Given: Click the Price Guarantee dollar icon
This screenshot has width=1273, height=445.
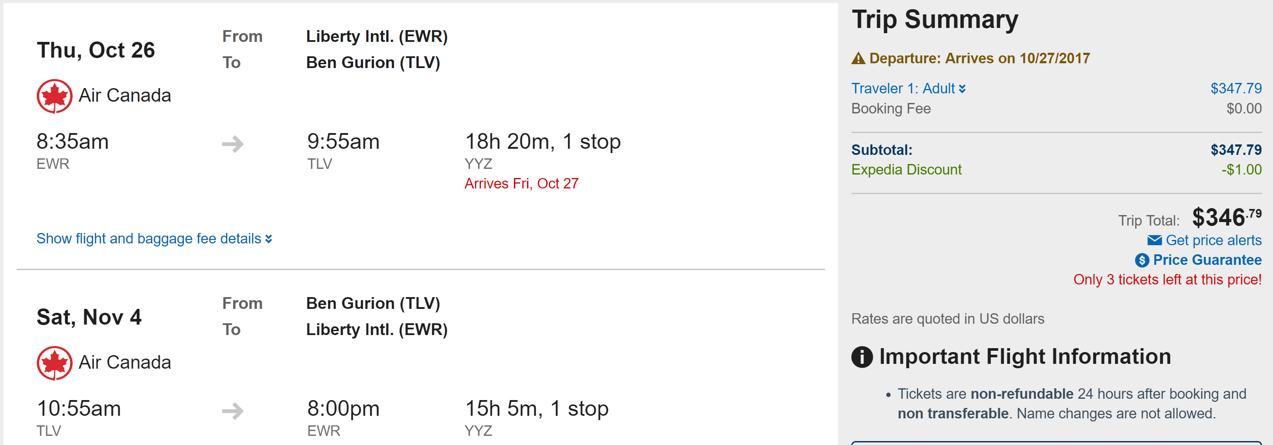Looking at the screenshot, I should [x=1141, y=260].
